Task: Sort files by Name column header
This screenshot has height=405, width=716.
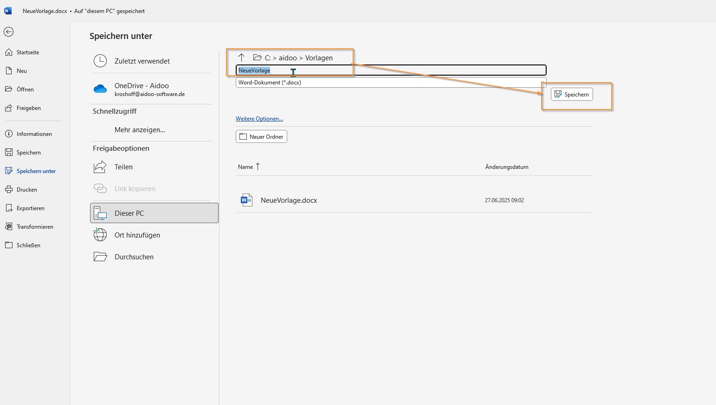Action: (245, 167)
